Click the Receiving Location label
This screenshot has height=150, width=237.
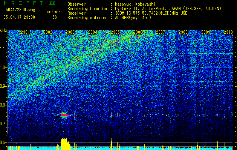pos(88,9)
